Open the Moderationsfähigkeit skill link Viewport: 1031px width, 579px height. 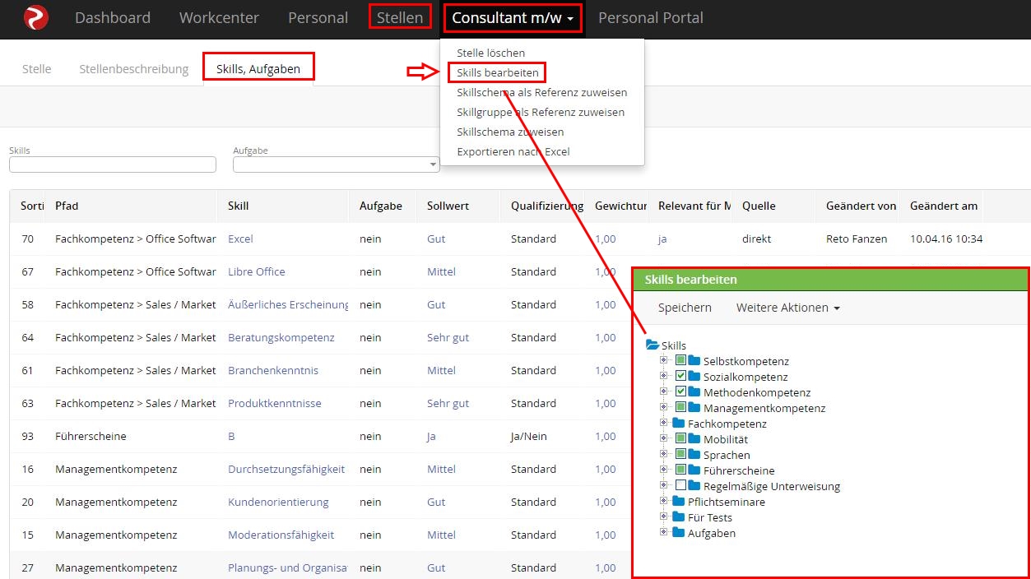(281, 535)
